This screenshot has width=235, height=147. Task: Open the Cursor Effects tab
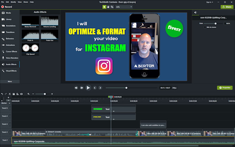[x=10, y=51]
